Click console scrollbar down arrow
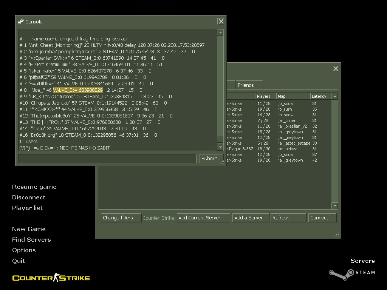The width and height of the screenshot is (387, 290). coord(220,147)
